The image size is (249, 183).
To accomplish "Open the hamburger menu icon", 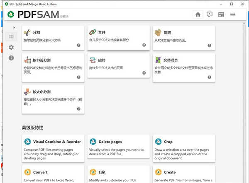I will [x=233, y=14].
